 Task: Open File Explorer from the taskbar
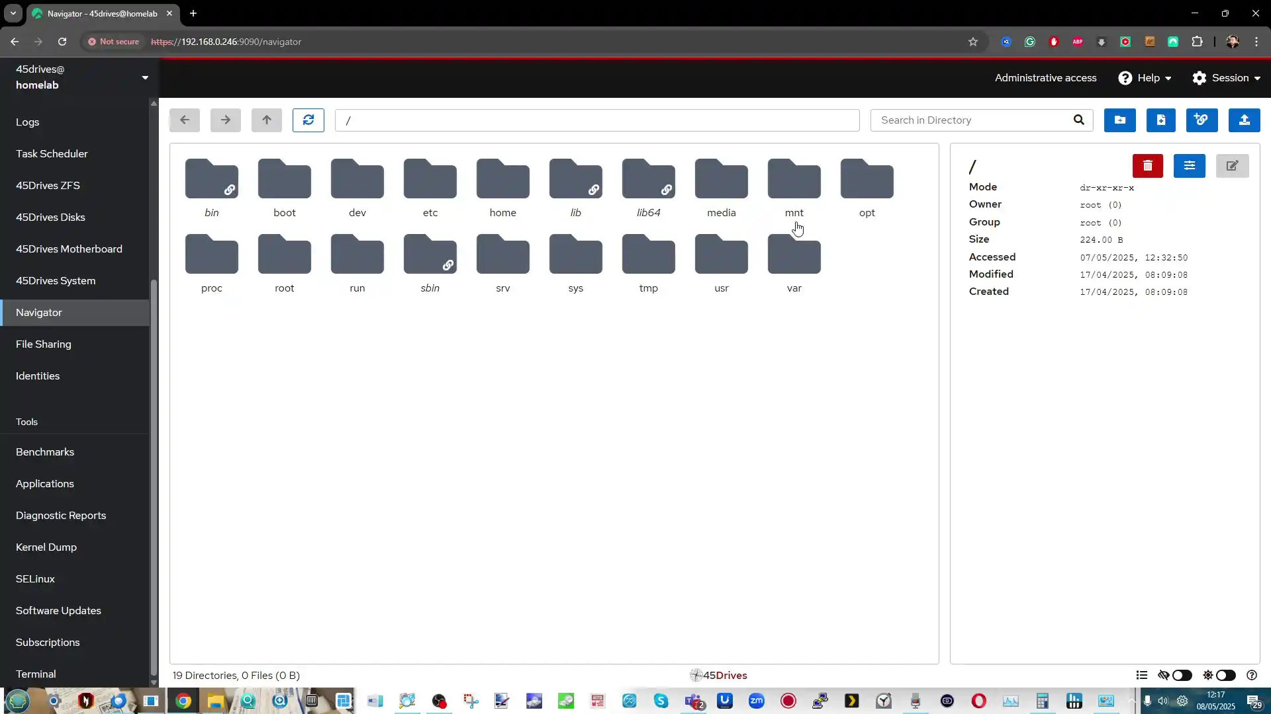pyautogui.click(x=216, y=701)
